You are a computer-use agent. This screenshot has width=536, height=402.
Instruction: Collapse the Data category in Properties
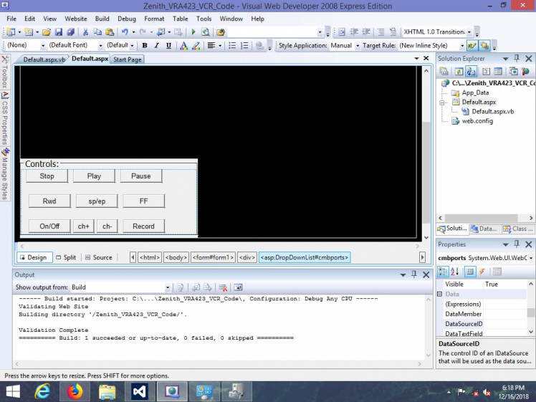tap(439, 294)
